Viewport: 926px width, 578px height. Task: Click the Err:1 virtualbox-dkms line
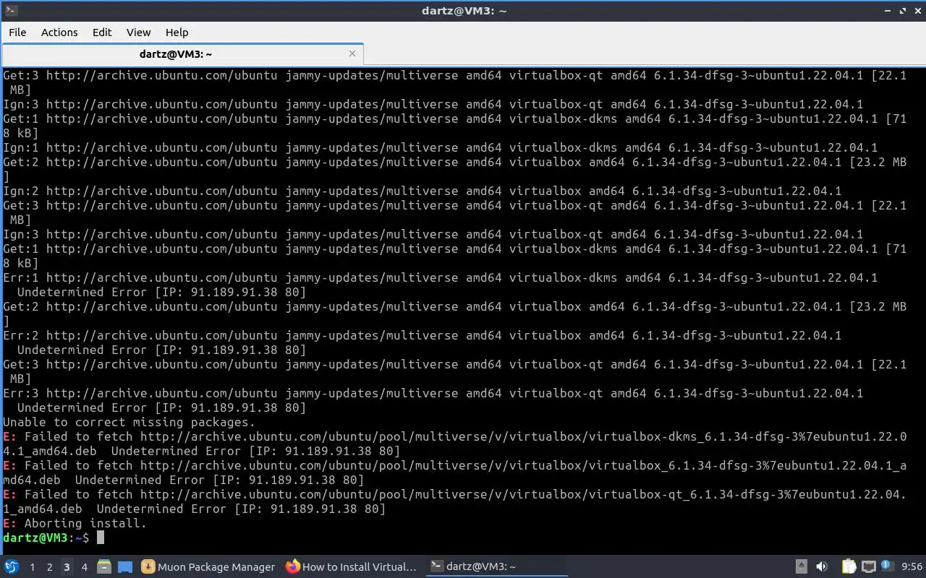pyautogui.click(x=440, y=278)
